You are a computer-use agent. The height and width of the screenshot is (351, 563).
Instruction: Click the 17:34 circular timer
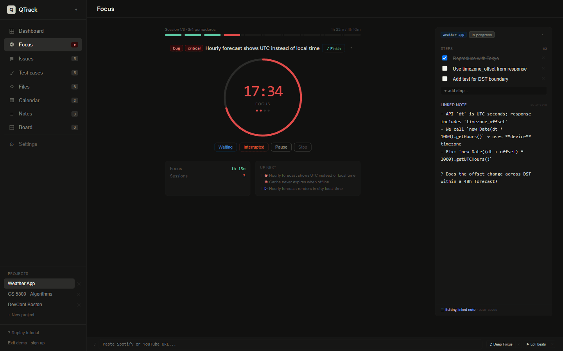click(263, 97)
